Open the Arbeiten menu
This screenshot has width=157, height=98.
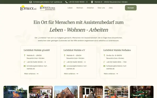[x=90, y=8]
